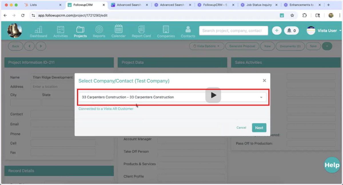Viewport: 343px width, 185px height.
Task: Click the Pass Off to Production field
Action: point(311,143)
